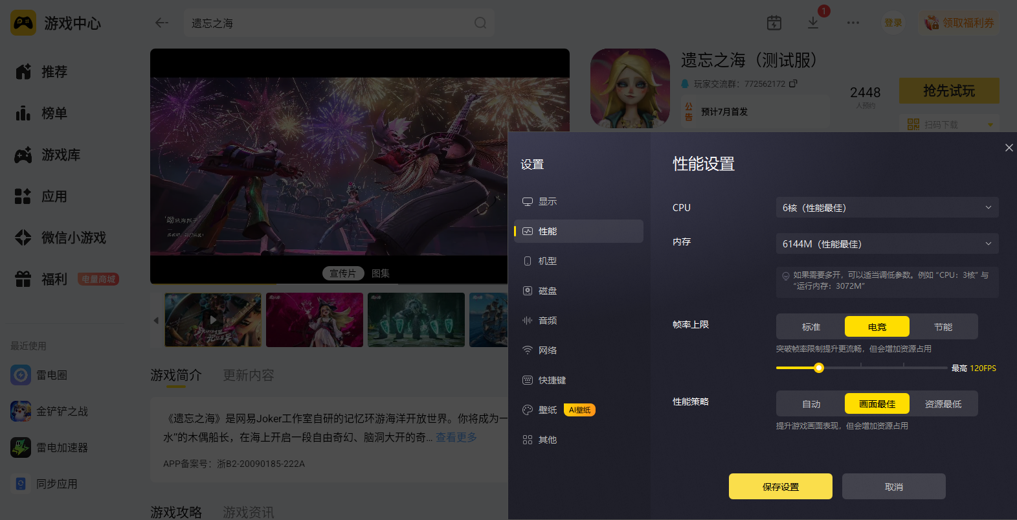Image resolution: width=1017 pixels, height=520 pixels.
Task: Switch to the 游戏简介 tab
Action: [x=176, y=376]
